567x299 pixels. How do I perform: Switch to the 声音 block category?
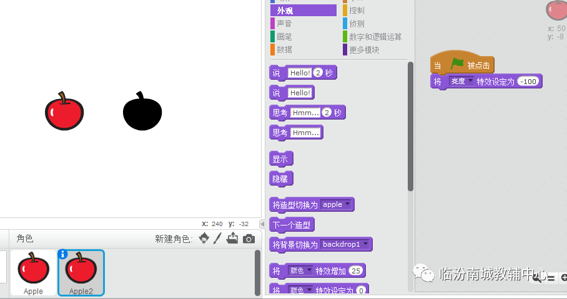(x=284, y=24)
